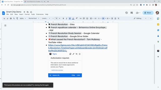
Task: Click the Clear formatting icon
Action: [x=118, y=18]
